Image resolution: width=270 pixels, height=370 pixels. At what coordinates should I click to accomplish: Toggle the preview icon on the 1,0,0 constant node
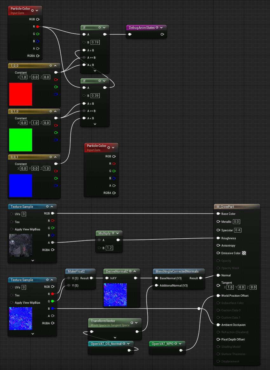51,66
